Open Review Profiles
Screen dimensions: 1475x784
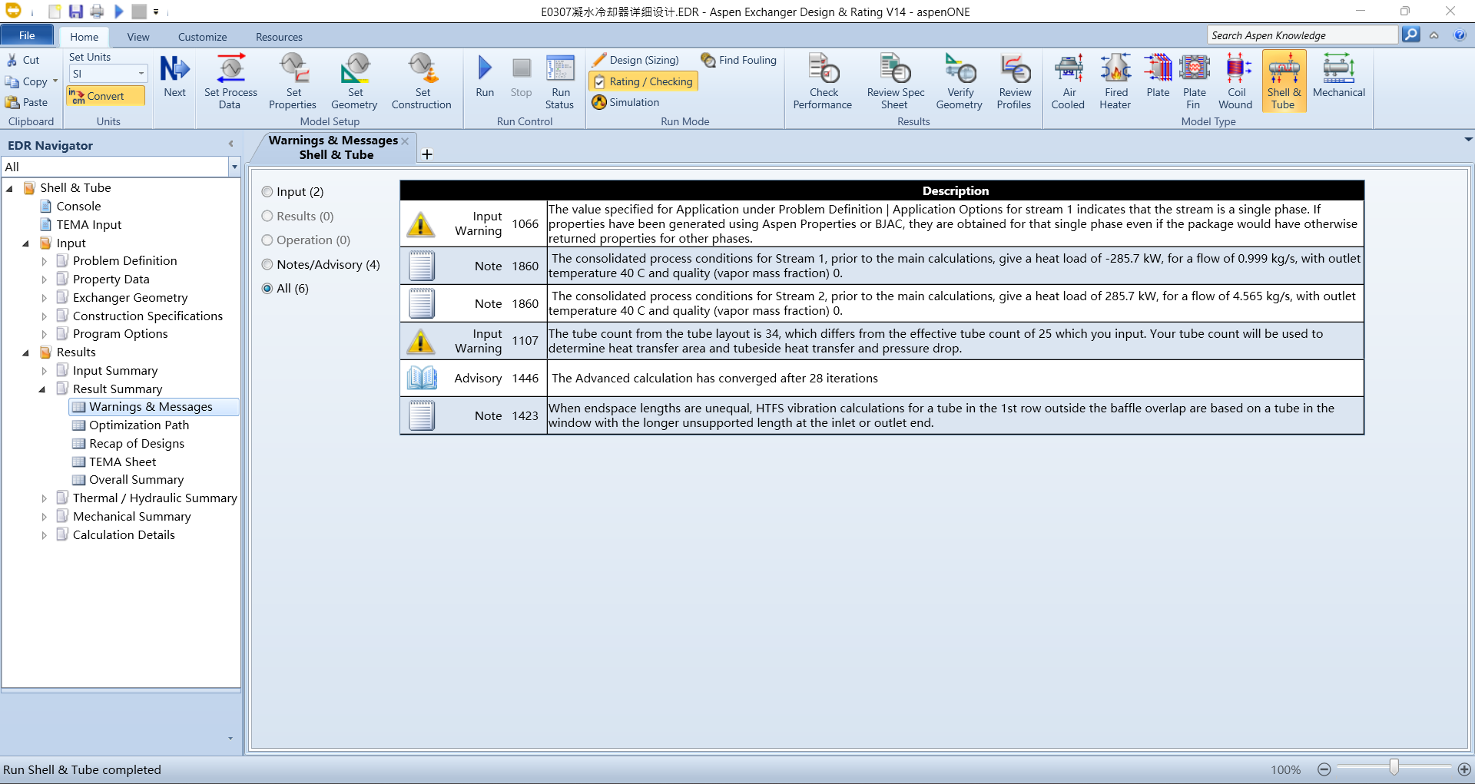(x=1014, y=81)
